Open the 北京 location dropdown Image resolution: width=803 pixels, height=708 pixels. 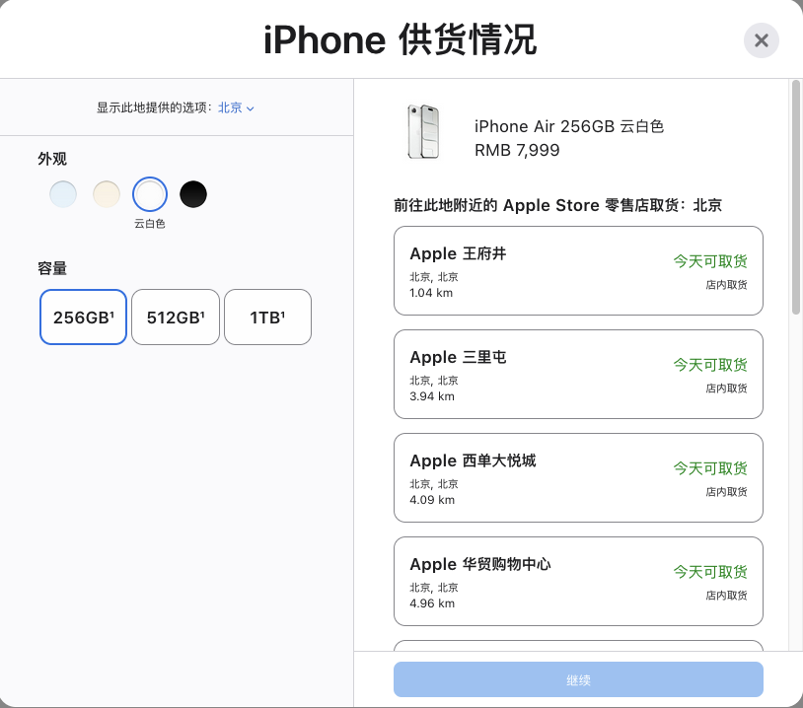(x=236, y=107)
